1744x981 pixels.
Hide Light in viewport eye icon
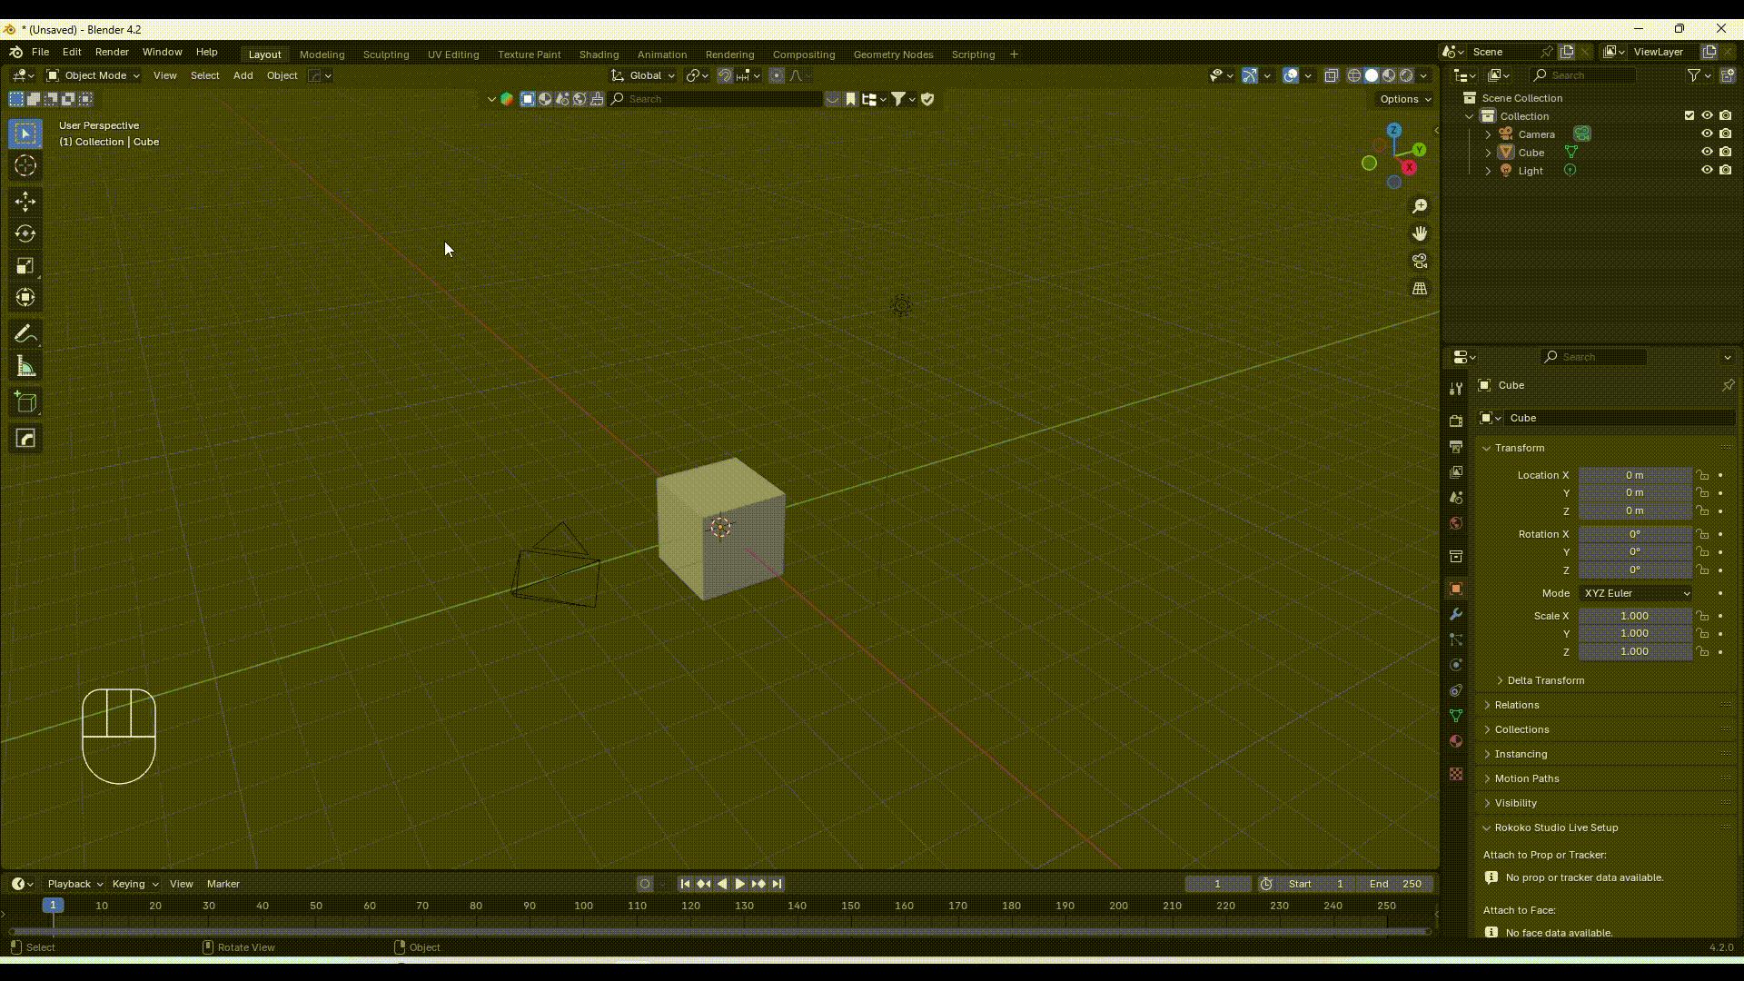tap(1707, 170)
